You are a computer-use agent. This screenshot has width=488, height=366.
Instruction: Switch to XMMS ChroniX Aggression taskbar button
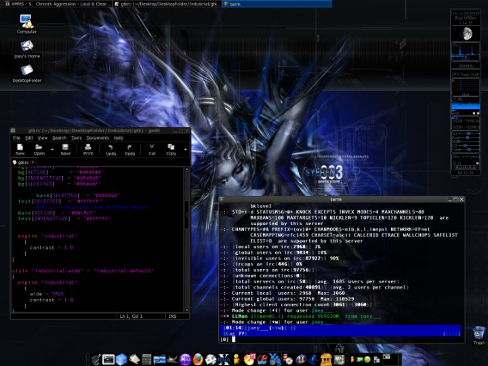[x=57, y=4]
